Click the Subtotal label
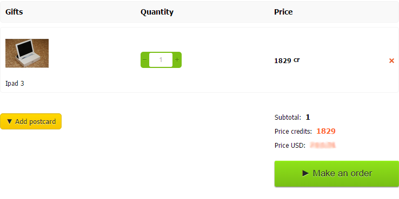 tap(288, 117)
